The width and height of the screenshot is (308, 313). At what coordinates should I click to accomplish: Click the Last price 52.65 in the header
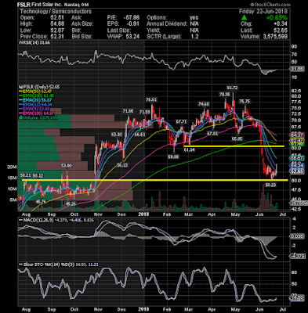(x=281, y=31)
